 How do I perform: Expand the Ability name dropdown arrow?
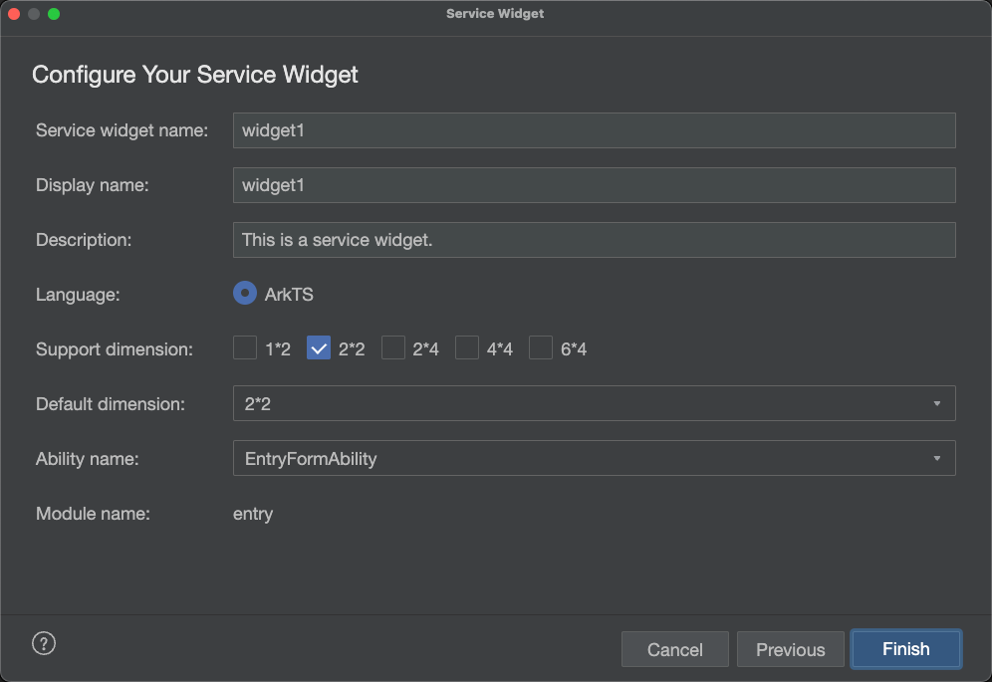(937, 458)
